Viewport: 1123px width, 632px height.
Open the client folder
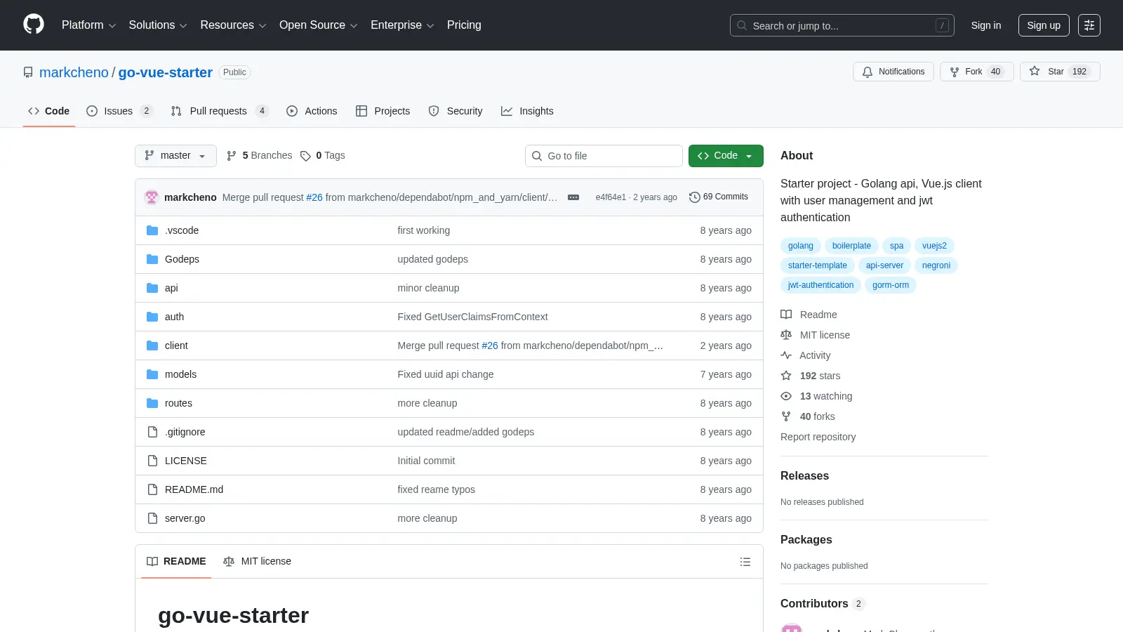[x=176, y=345]
